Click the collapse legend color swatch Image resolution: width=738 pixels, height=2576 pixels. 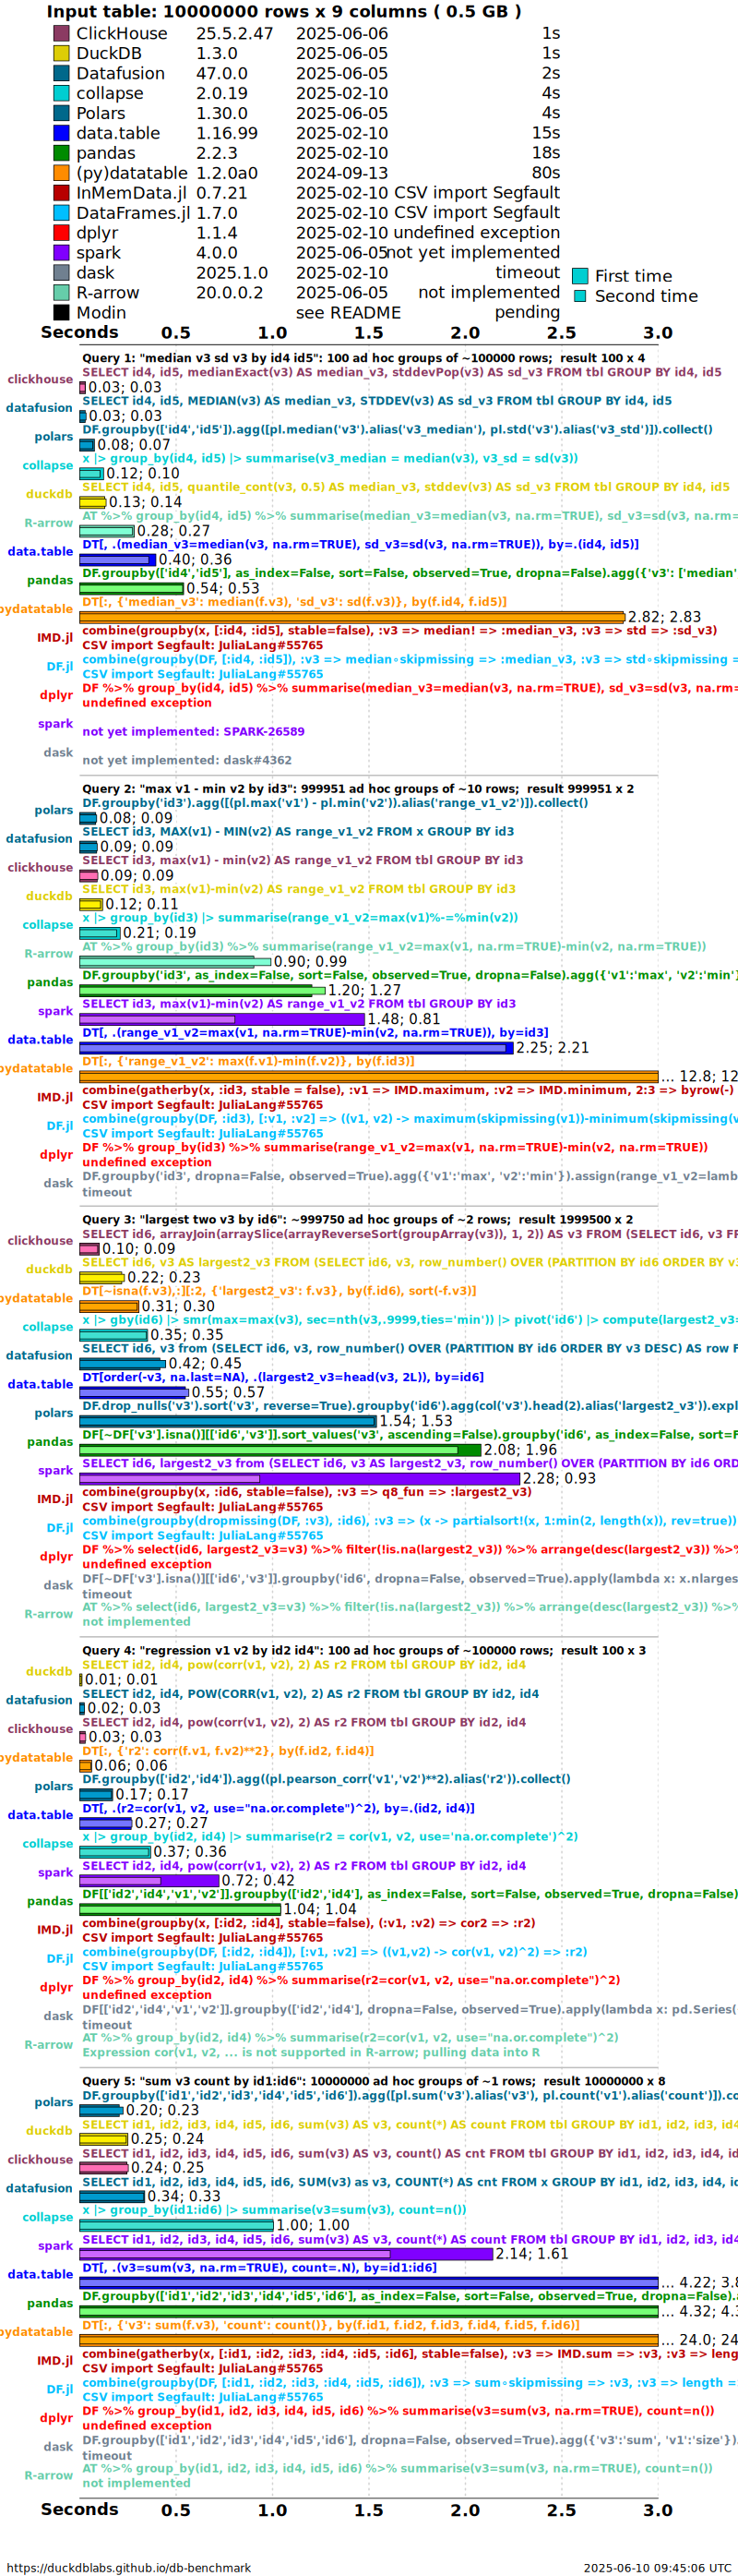(61, 93)
